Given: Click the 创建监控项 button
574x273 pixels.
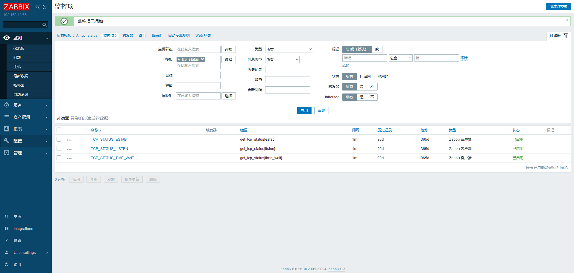Looking at the screenshot, I should (x=558, y=7).
